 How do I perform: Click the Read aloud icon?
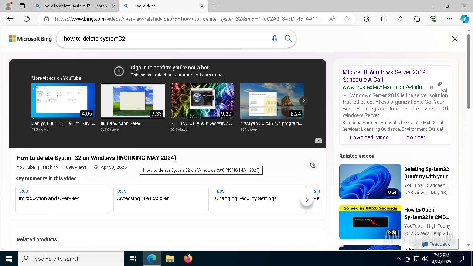332,19
